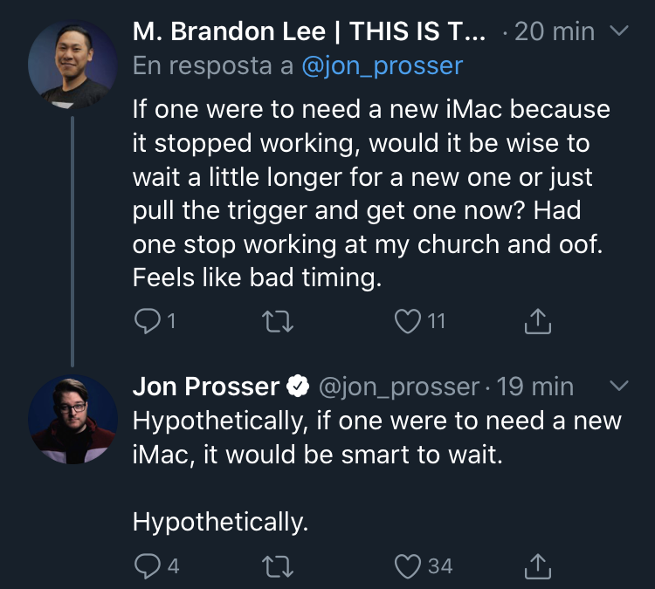Image resolution: width=655 pixels, height=589 pixels.
Task: Open options chevron on M. Brandon Lee's tweet
Action: [x=618, y=32]
